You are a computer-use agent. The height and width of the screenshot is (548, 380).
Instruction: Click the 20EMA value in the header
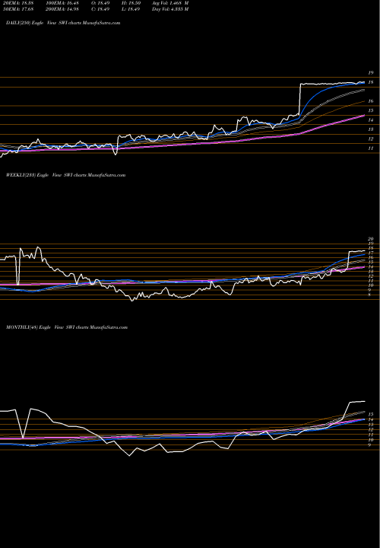point(17,3)
